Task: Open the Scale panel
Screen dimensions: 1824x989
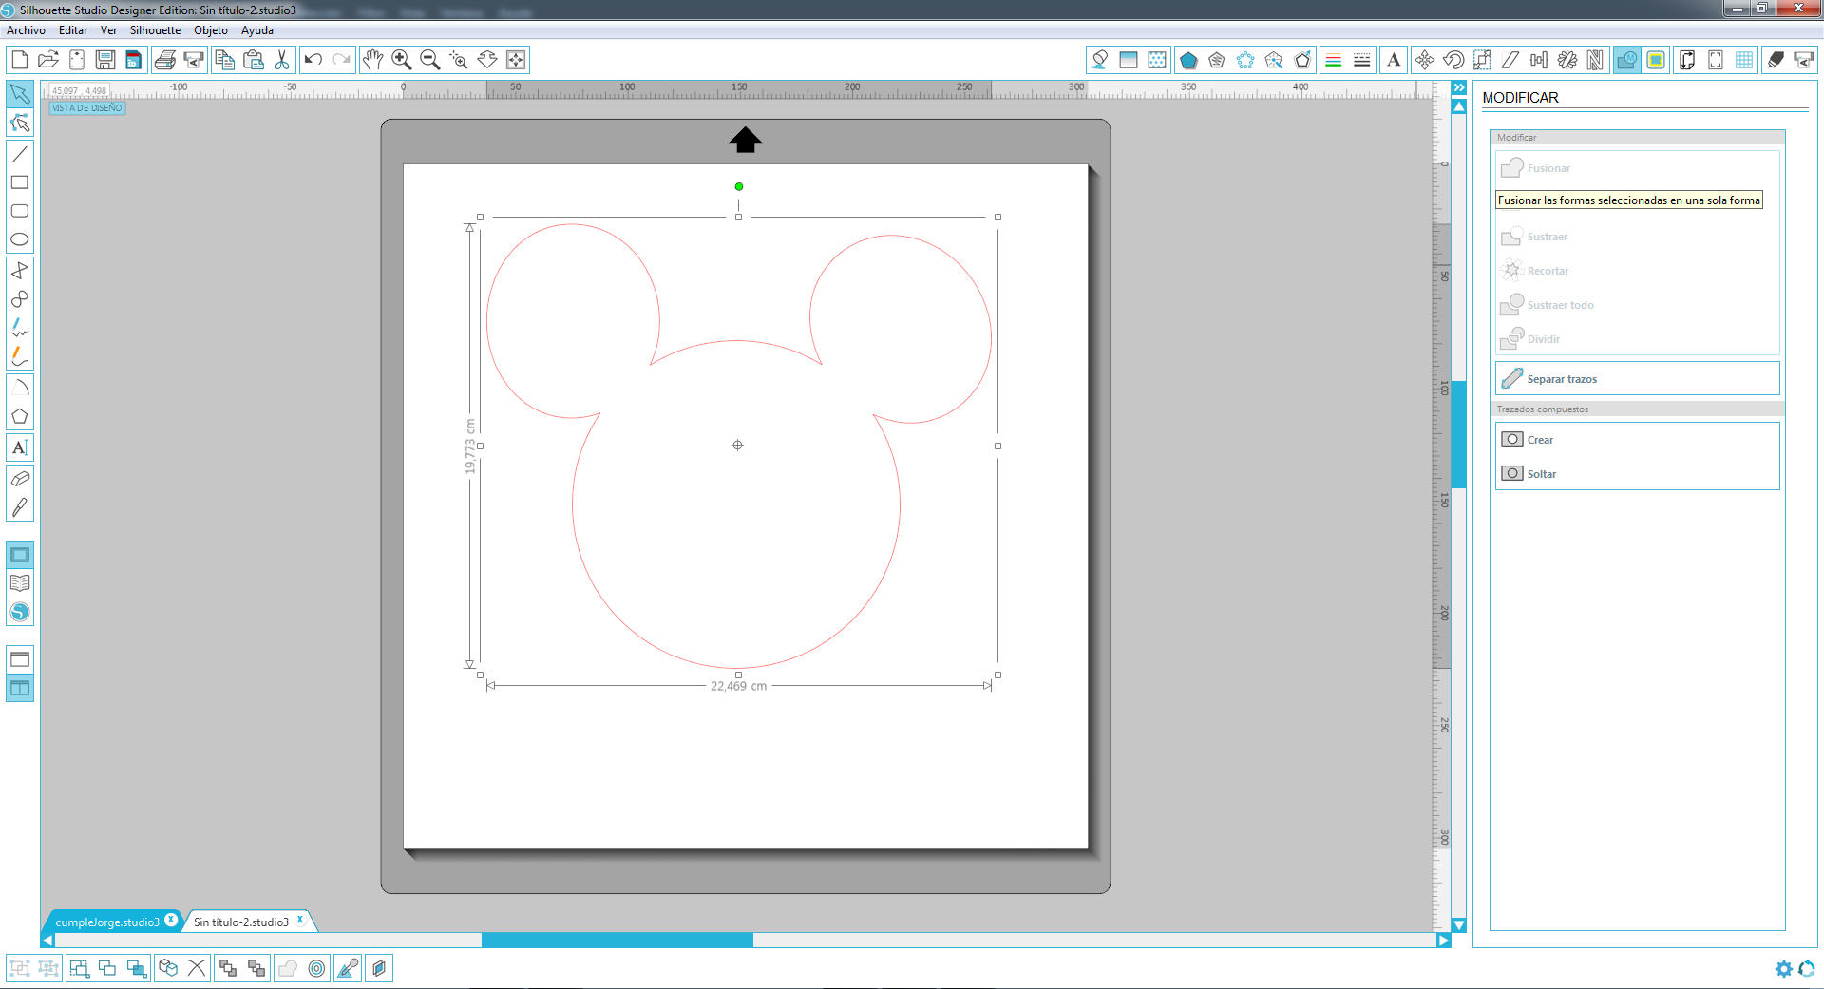Action: click(x=1482, y=60)
